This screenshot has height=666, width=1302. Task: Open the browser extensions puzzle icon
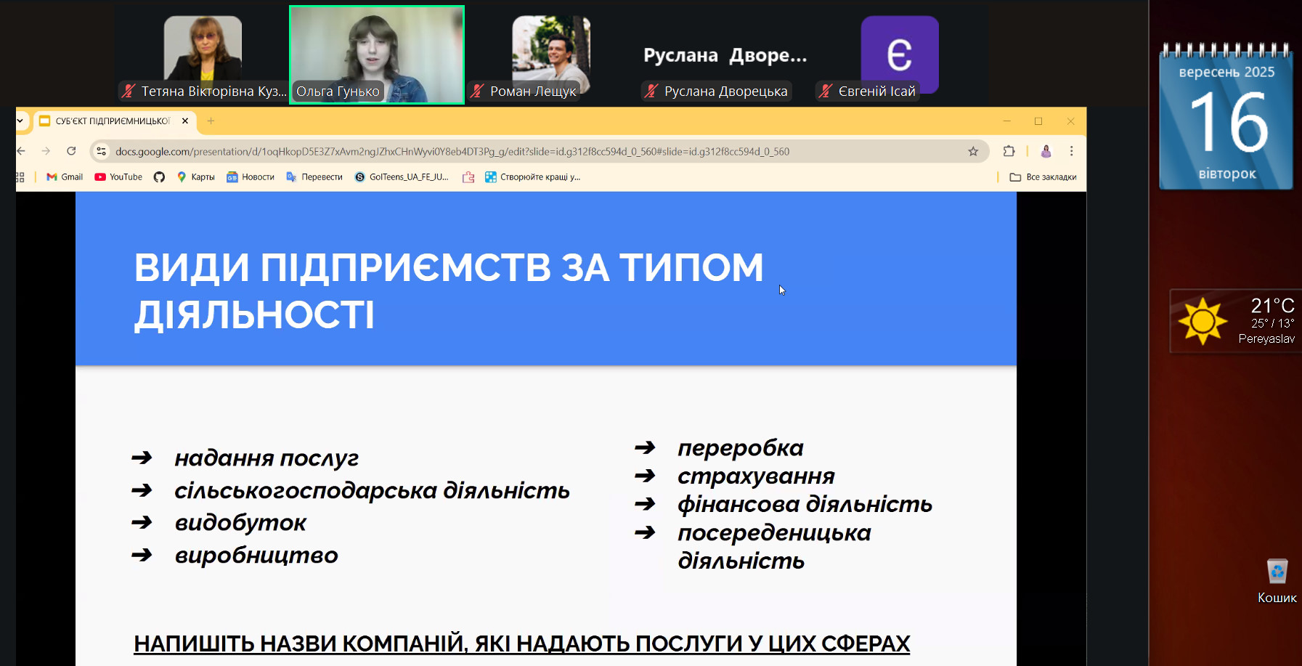point(1009,151)
